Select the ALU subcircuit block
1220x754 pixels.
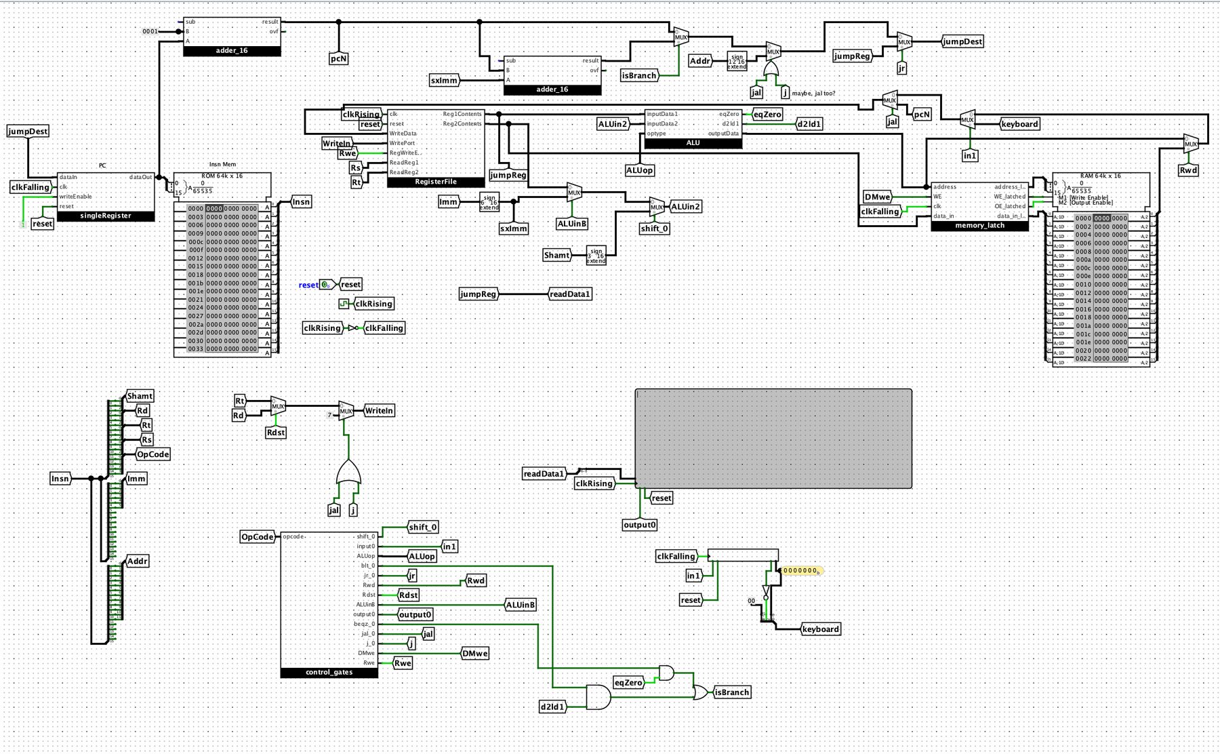pyautogui.click(x=693, y=128)
